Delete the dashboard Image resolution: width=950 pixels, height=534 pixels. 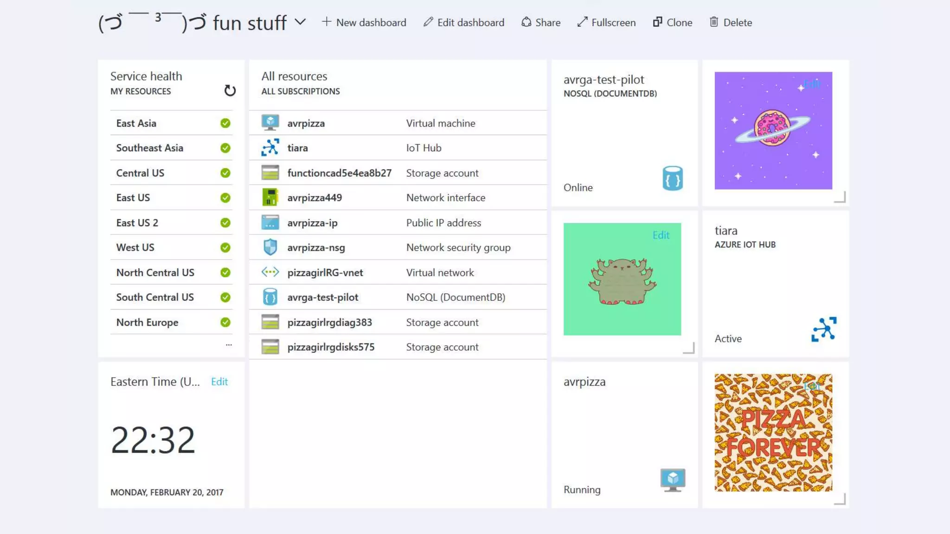[x=731, y=22]
